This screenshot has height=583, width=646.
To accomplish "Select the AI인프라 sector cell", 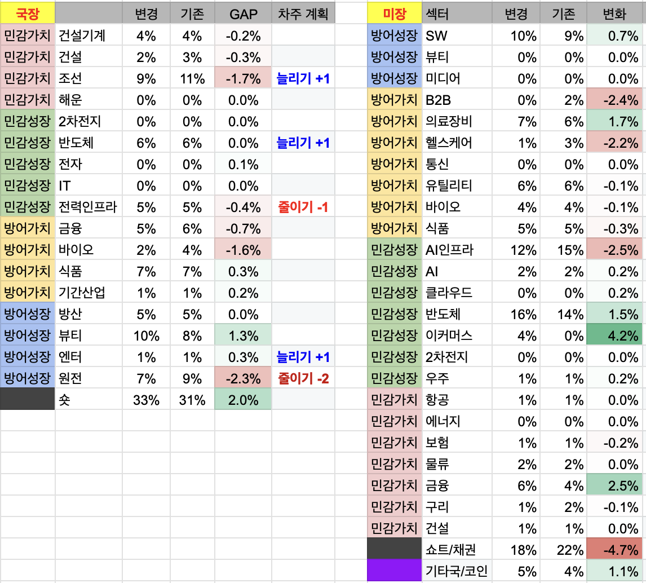I will 457,249.
